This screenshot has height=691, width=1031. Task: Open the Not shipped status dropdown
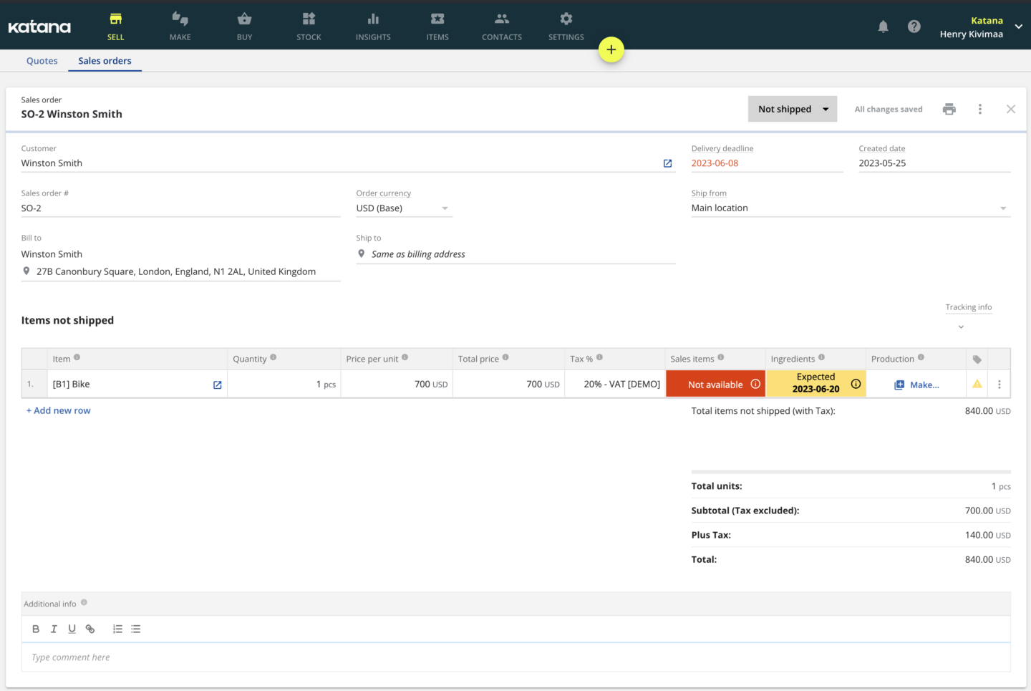[792, 108]
